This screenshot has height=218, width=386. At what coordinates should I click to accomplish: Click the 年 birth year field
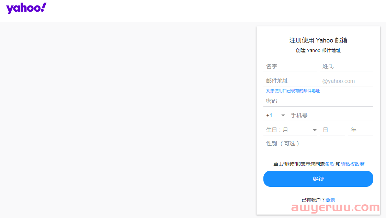360,130
